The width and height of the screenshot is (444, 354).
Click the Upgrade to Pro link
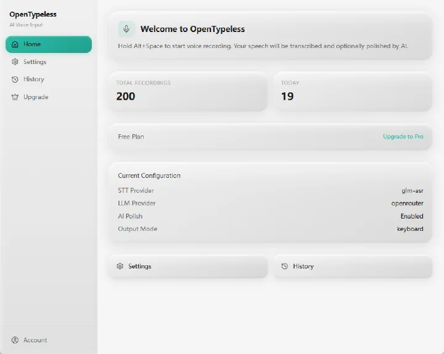pos(403,137)
